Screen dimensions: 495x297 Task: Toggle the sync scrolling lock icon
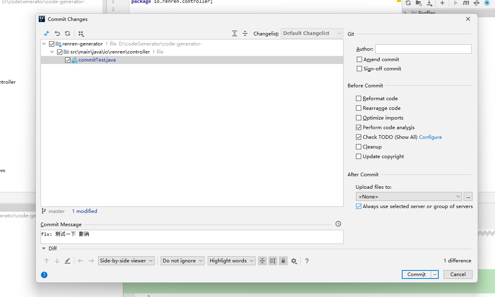(283, 261)
